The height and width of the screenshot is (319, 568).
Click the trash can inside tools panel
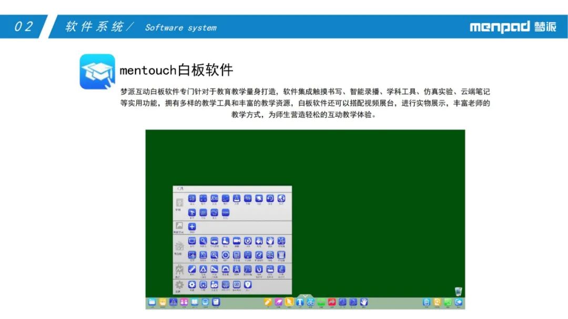coord(281,255)
